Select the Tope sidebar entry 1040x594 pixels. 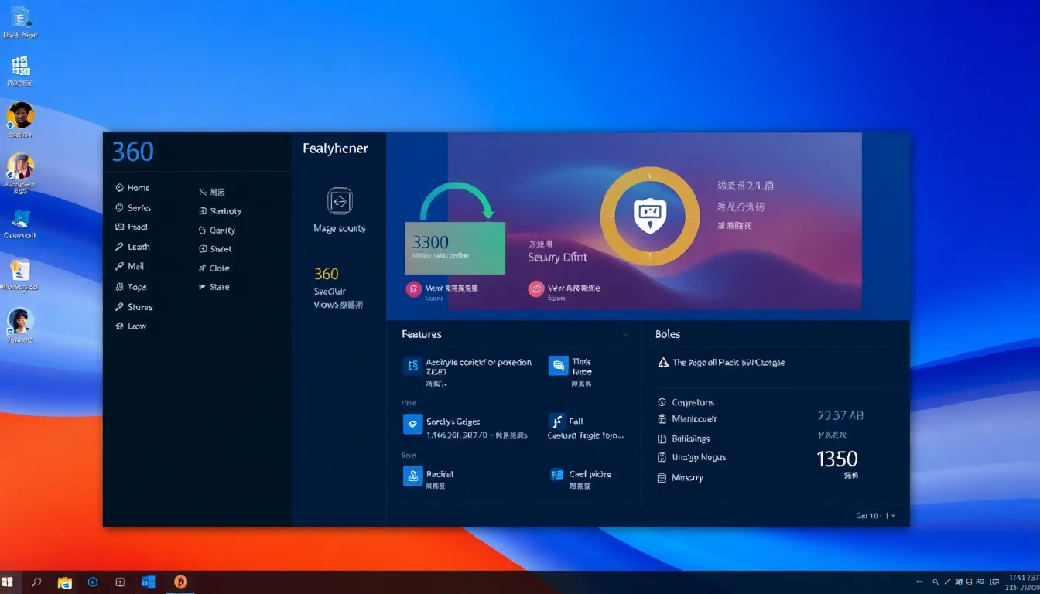[131, 287]
